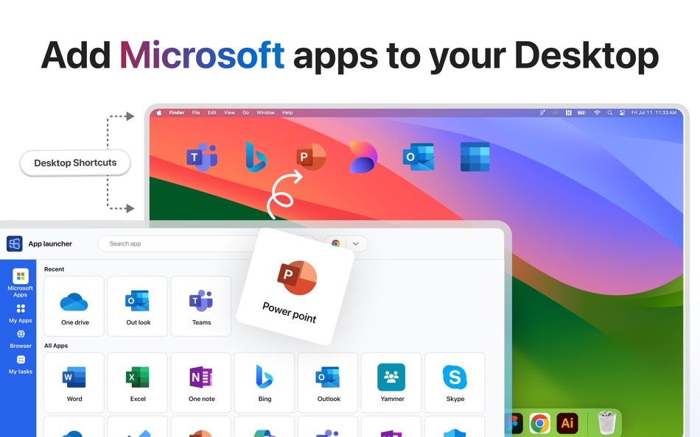Open the File menu
The image size is (700, 437).
pyautogui.click(x=196, y=113)
